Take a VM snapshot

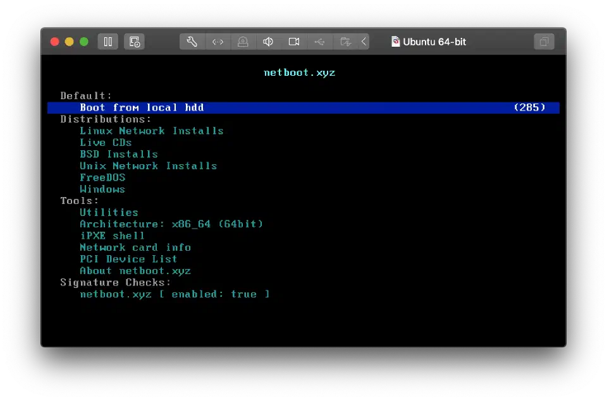[134, 42]
